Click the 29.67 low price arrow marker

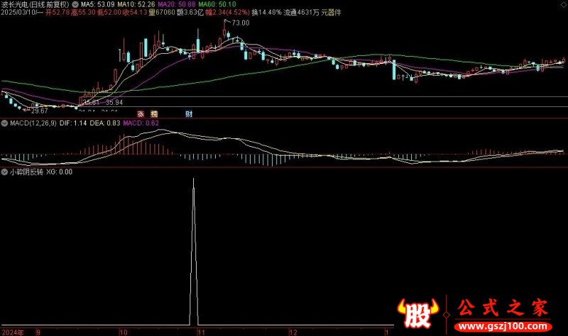click(x=39, y=111)
